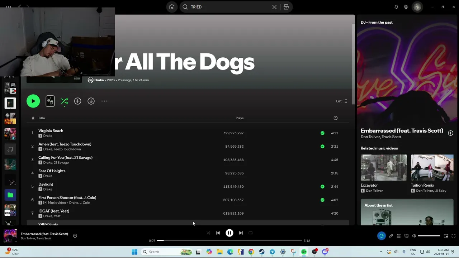Toggle saved checkmark for Amen track

[x=322, y=146]
